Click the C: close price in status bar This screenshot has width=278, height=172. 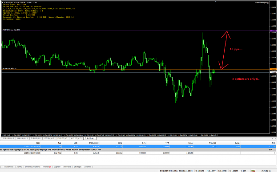(234, 171)
